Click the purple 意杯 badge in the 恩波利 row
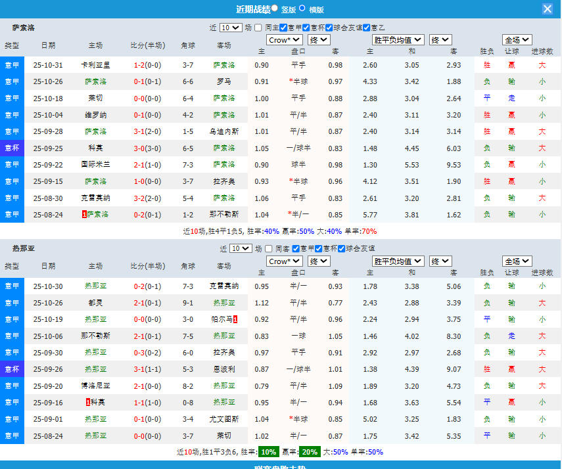562x469 pixels. pyautogui.click(x=12, y=369)
